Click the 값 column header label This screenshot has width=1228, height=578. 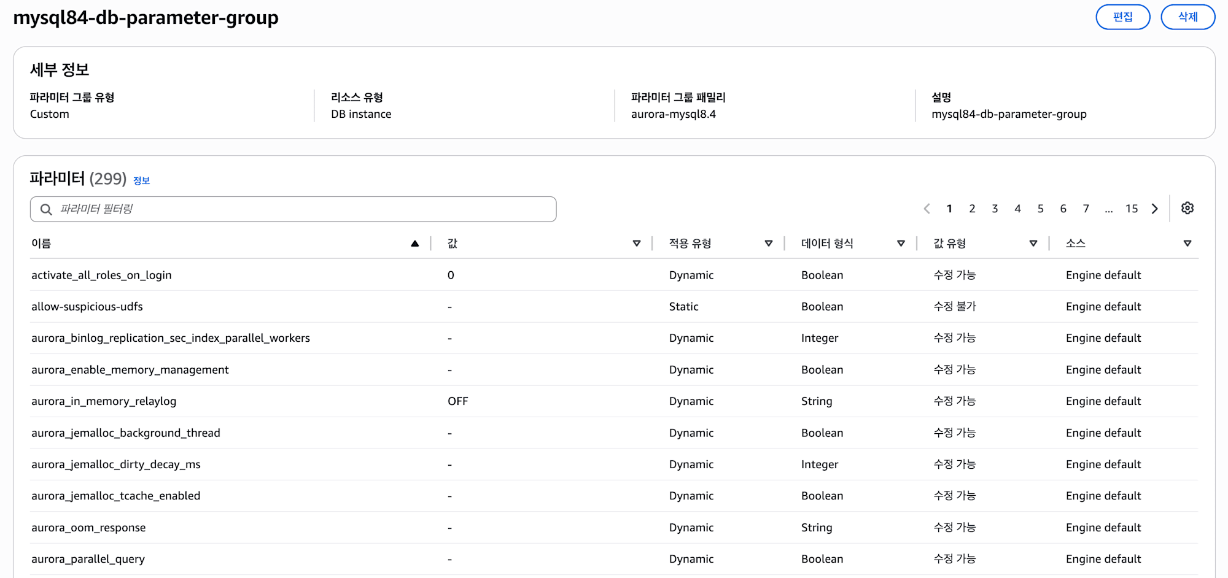(x=453, y=244)
